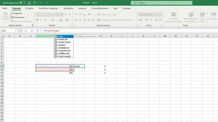Click the Вырезать scissors button
The height and width of the screenshot is (122, 218).
point(16,13)
